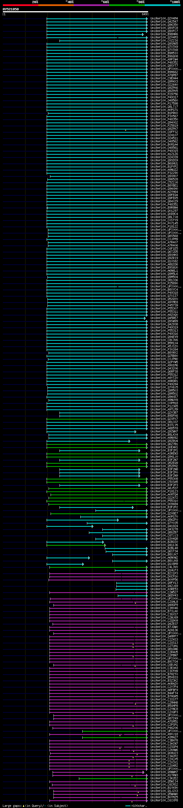
Task: Select the UniRef100_P18123 label
Action: (164, 492)
